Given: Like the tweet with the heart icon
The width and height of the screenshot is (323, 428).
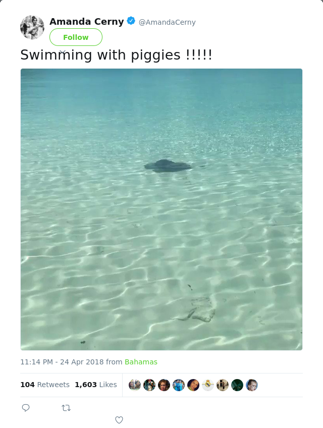Looking at the screenshot, I should click(119, 420).
